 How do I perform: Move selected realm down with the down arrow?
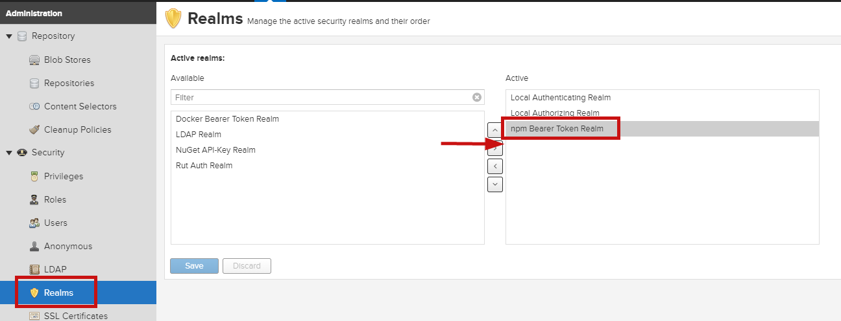(495, 184)
